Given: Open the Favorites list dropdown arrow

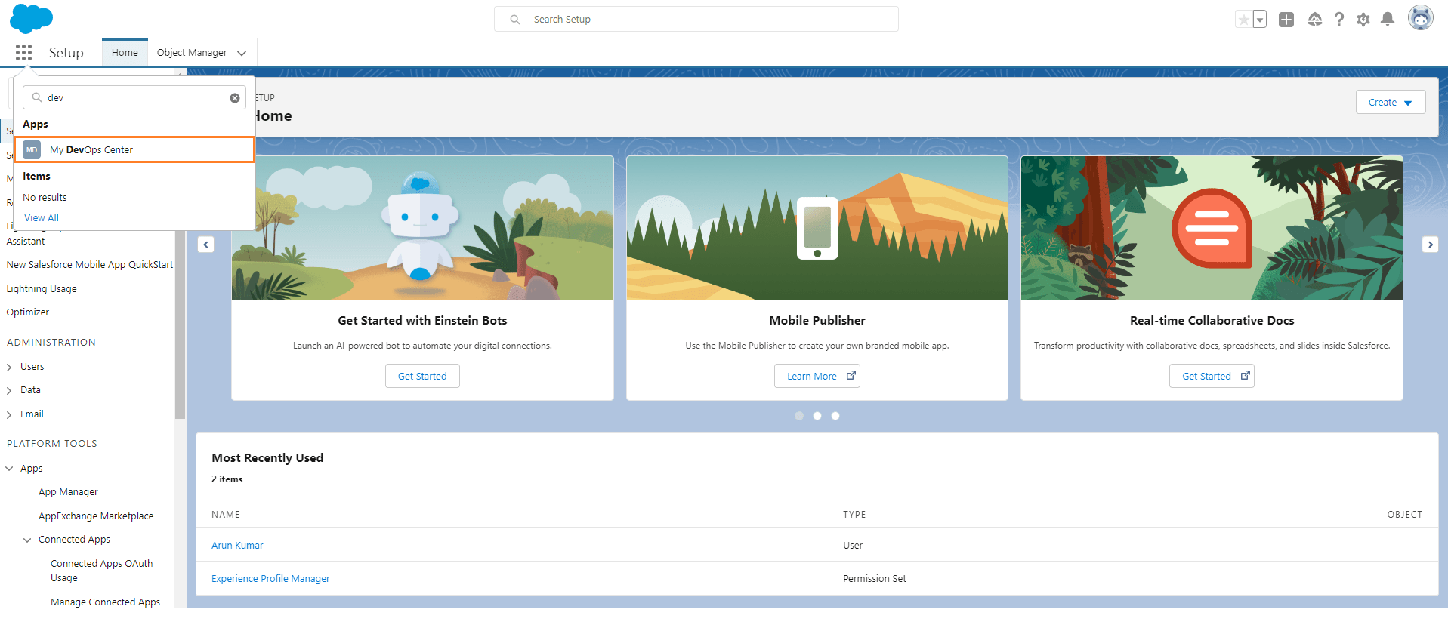Looking at the screenshot, I should 1260,20.
